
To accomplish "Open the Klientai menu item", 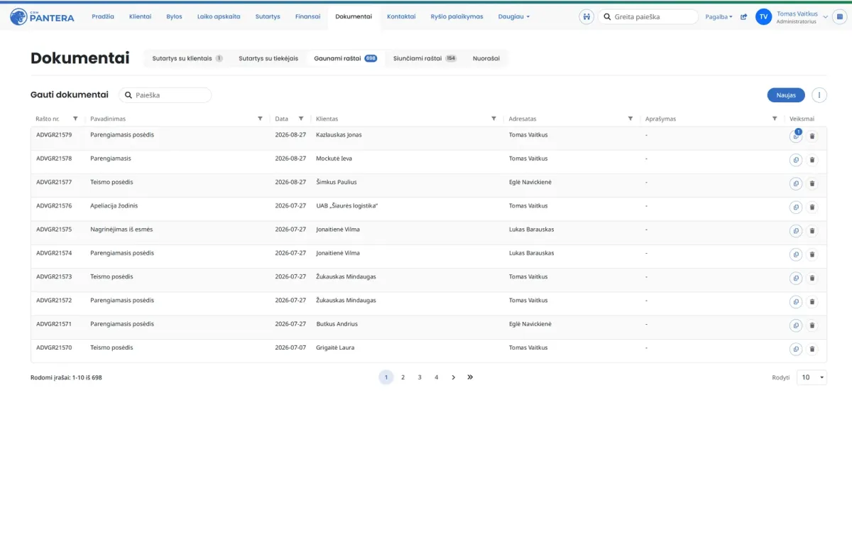I will point(140,16).
